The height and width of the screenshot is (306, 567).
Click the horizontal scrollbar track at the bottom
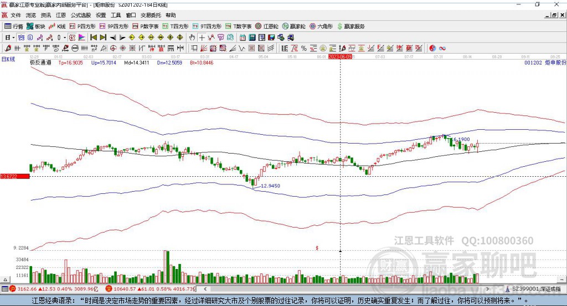coord(347,289)
